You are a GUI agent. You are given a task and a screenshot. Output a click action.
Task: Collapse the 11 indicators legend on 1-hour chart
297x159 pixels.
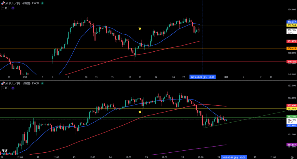5,88
